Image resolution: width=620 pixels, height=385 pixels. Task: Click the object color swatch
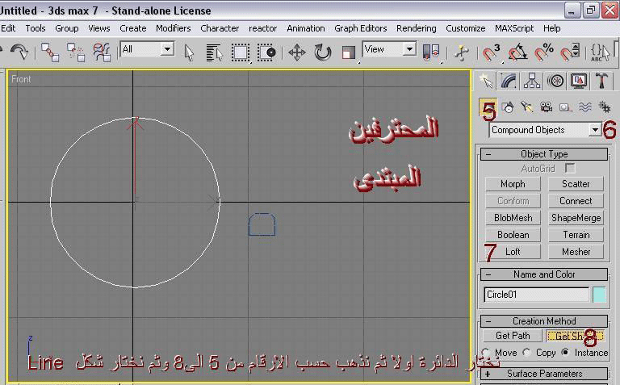point(600,295)
